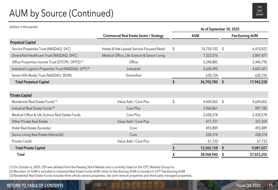Click the AUM by Source (Continued) title
278x190 pixels.
[61, 13]
